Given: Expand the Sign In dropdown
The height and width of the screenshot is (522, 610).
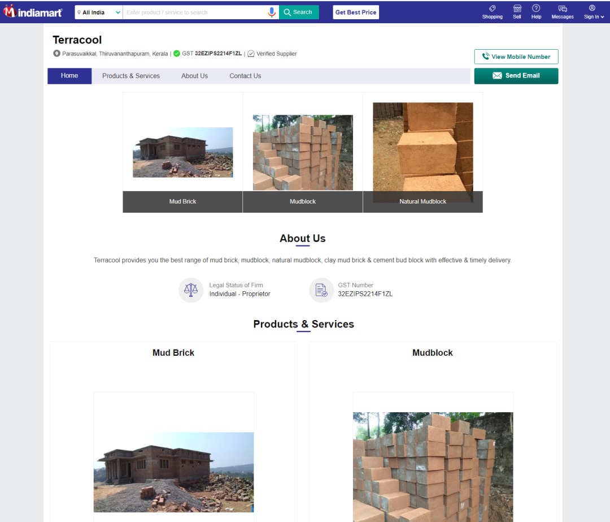Looking at the screenshot, I should pyautogui.click(x=593, y=12).
